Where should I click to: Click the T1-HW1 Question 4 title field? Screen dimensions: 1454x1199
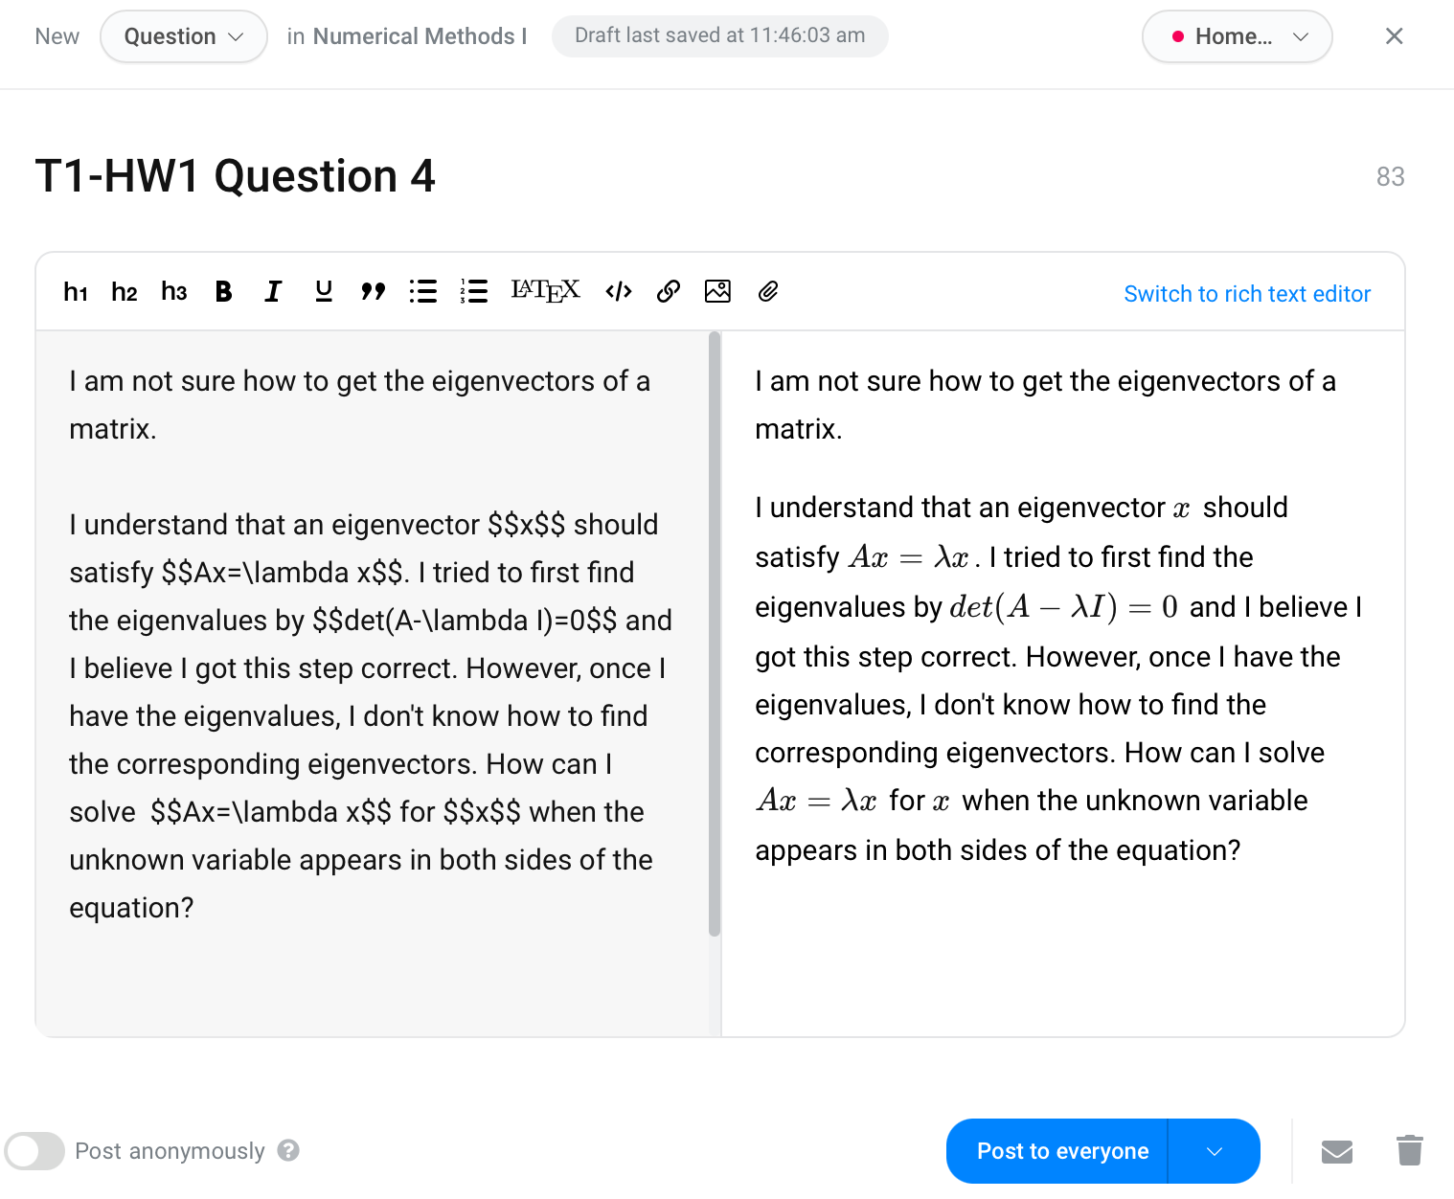coord(235,176)
